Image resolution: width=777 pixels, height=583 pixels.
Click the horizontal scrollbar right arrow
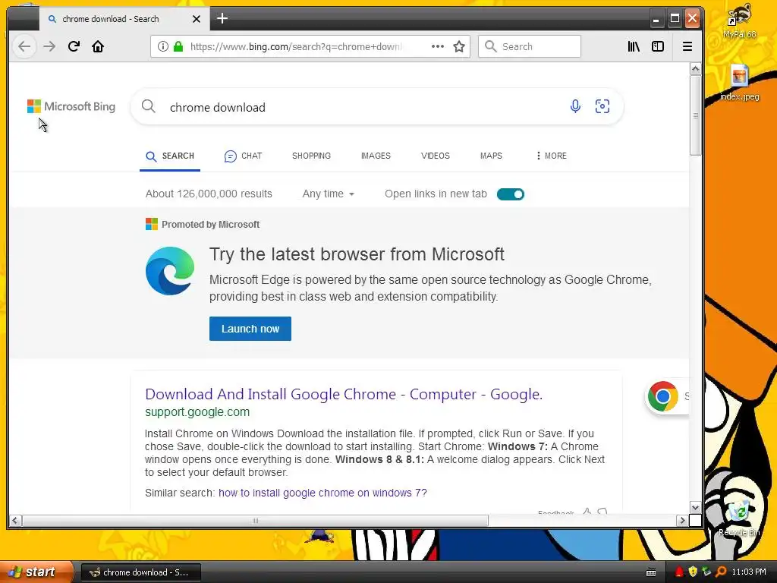[x=682, y=520]
